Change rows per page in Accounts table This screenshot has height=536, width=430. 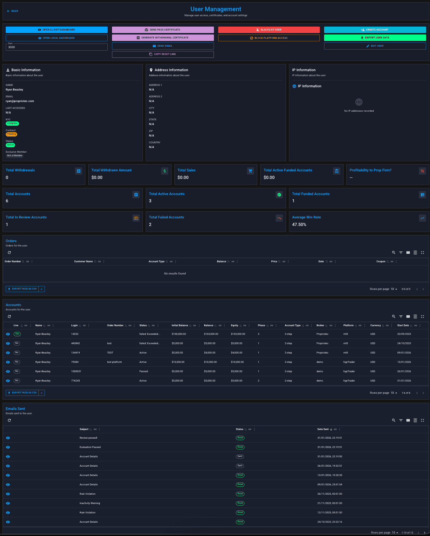coord(394,393)
